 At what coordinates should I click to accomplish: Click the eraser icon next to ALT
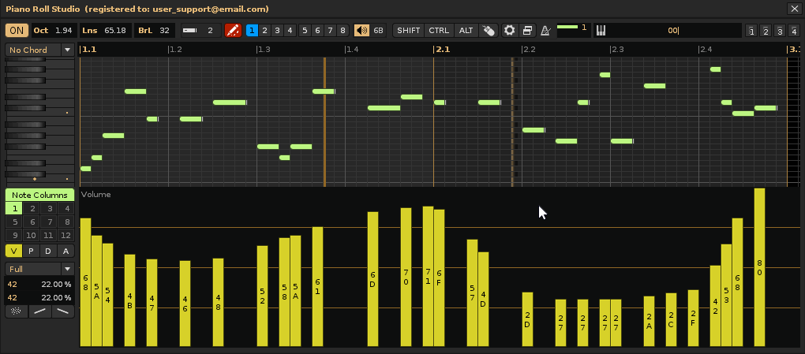(489, 31)
